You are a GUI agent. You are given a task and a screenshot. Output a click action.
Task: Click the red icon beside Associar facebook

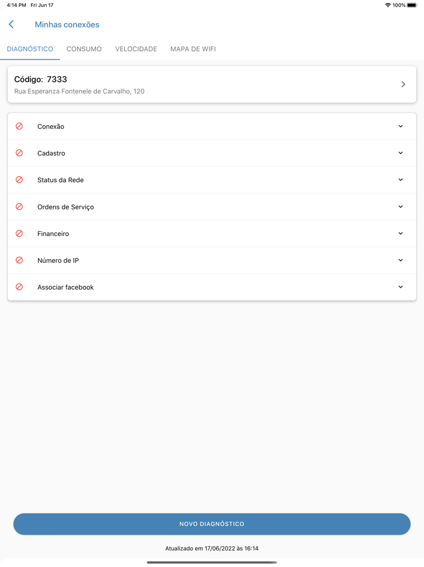(19, 287)
